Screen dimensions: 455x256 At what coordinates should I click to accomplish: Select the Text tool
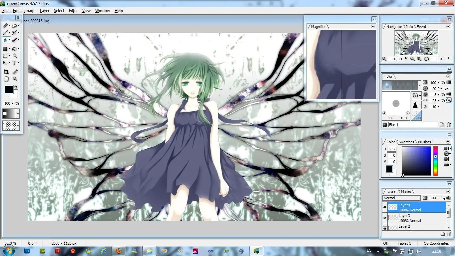(x=14, y=63)
